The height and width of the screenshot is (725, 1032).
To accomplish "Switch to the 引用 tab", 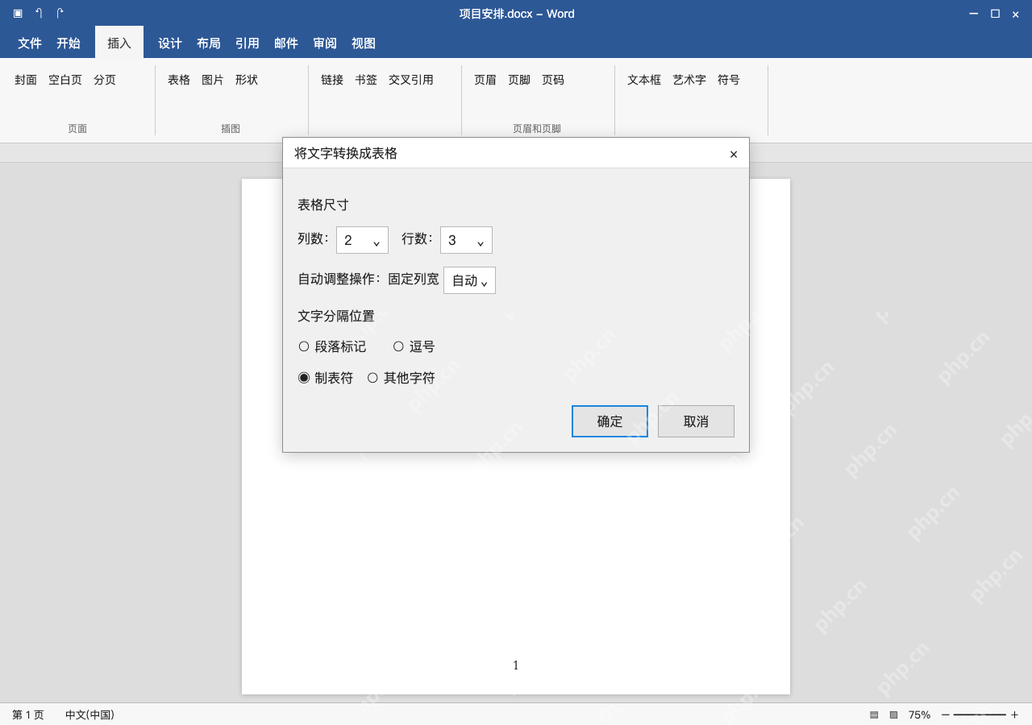I will pos(248,43).
